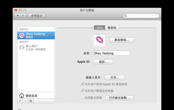Open 登录选项 at sidebar bottom
The height and width of the screenshot is (110, 174).
point(36,95)
